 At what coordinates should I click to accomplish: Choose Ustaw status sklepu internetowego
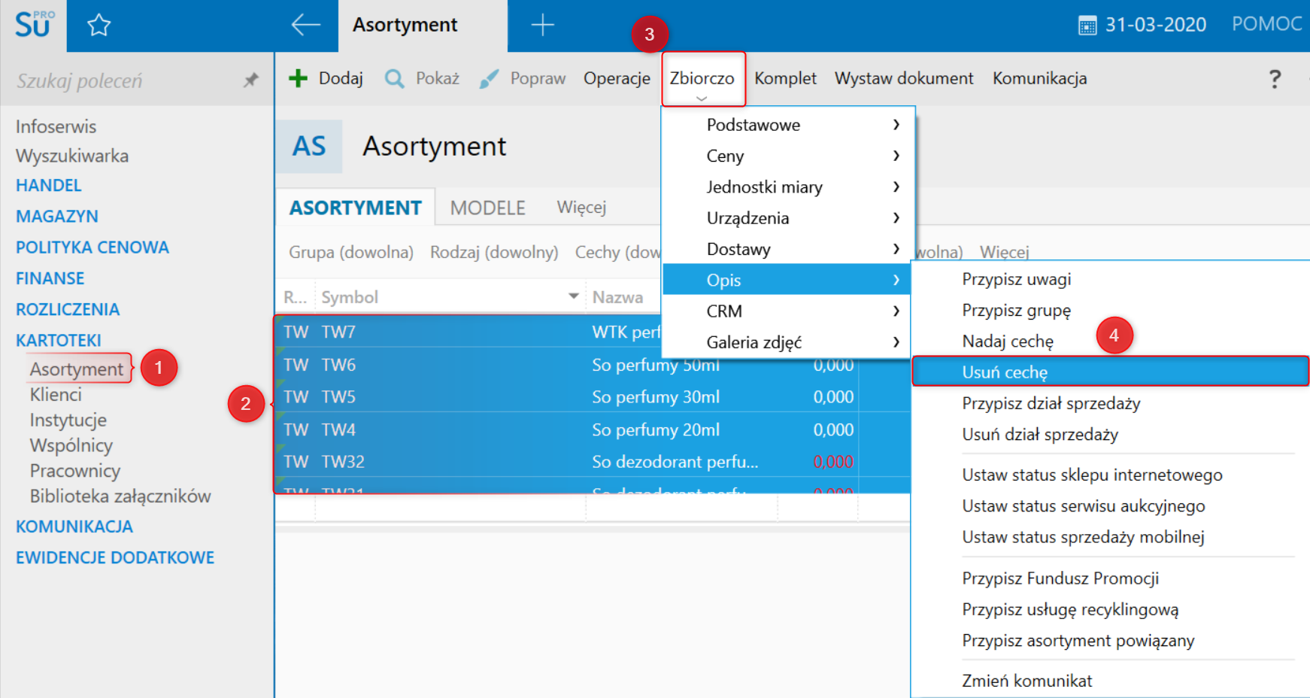[1092, 475]
